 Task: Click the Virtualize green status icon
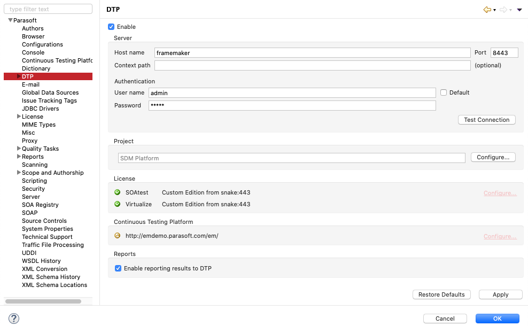point(117,204)
